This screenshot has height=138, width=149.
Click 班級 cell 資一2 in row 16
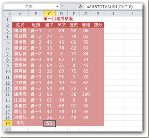[x=36, y=106]
